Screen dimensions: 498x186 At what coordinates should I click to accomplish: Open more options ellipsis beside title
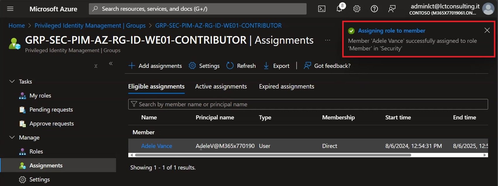point(328,40)
